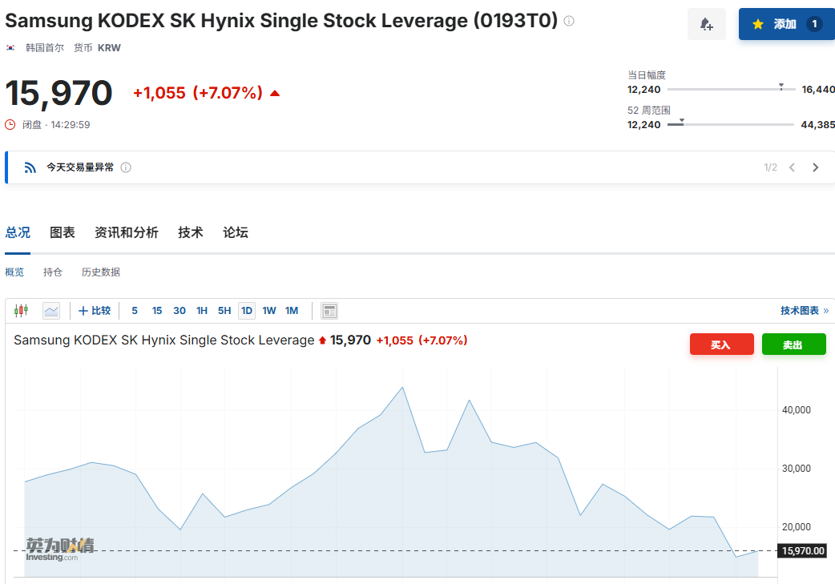Go to next alert with right chevron
Screen dimensions: 835x584
815,167
